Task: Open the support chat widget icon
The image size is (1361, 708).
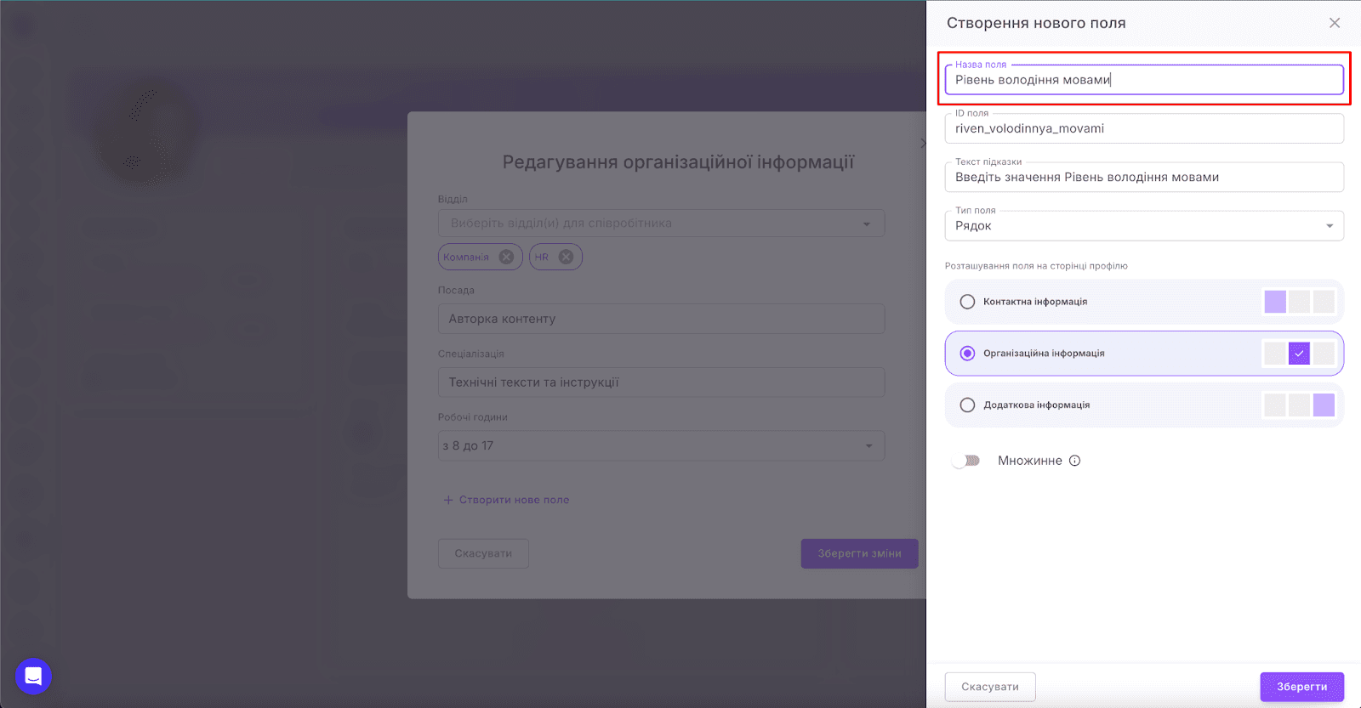Action: point(33,677)
